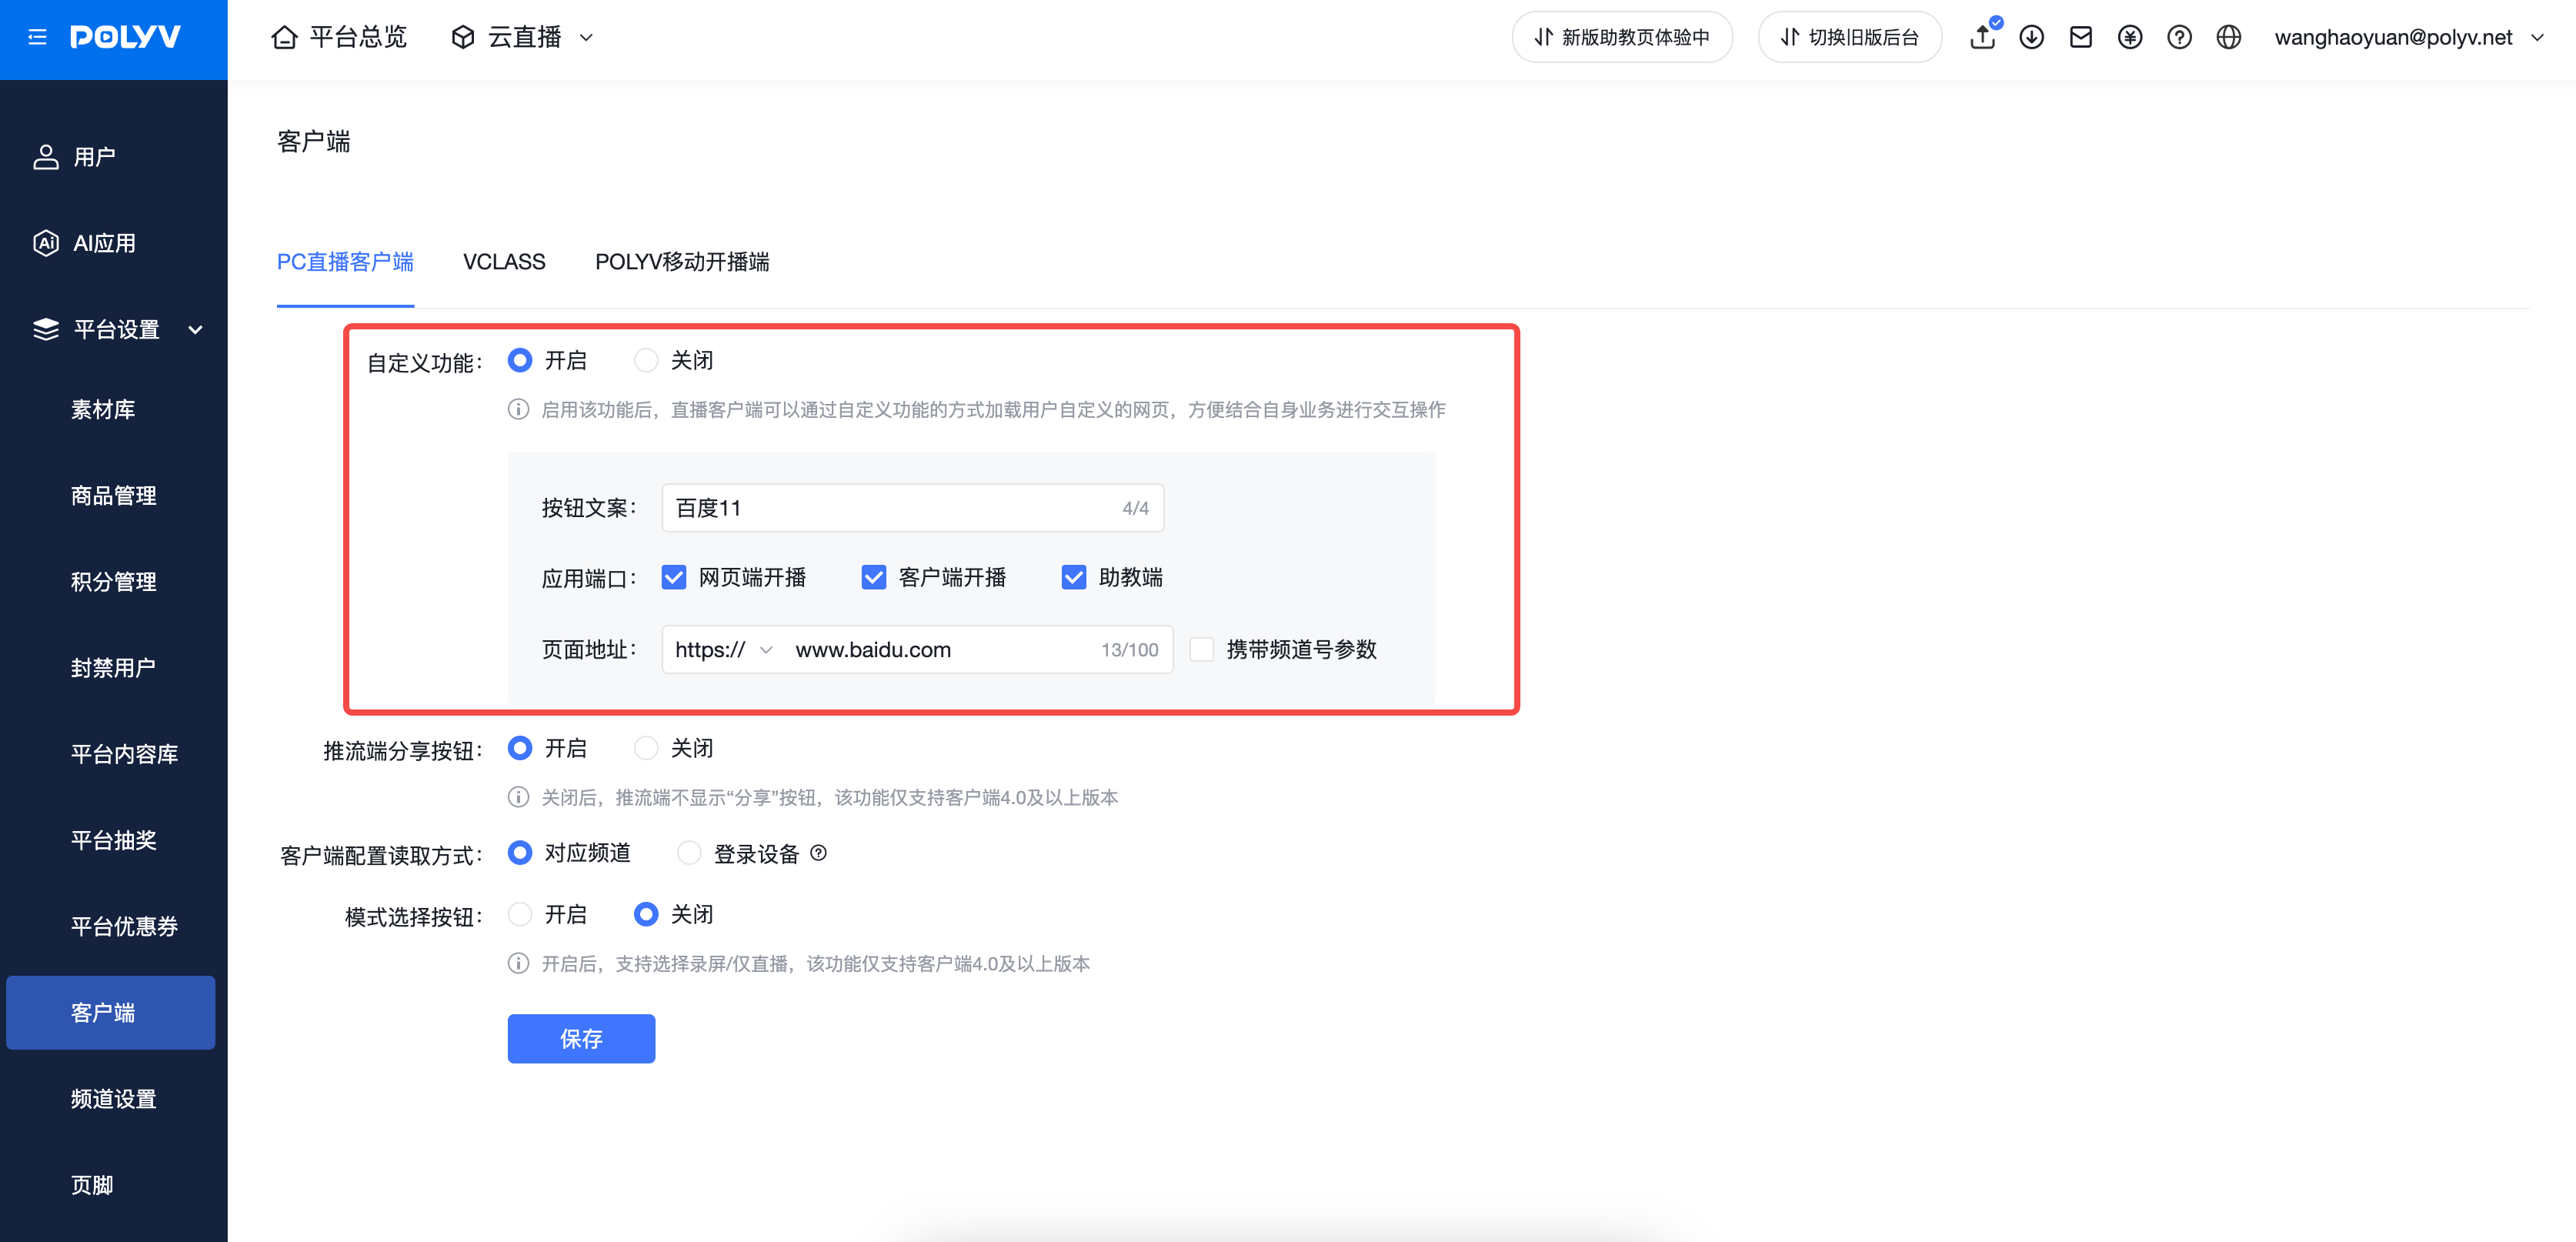The image size is (2576, 1242).
Task: Open 封禁用户 in the sidebar
Action: coord(112,667)
